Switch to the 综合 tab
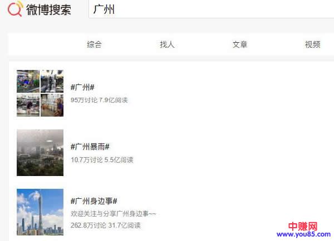 click(x=95, y=44)
